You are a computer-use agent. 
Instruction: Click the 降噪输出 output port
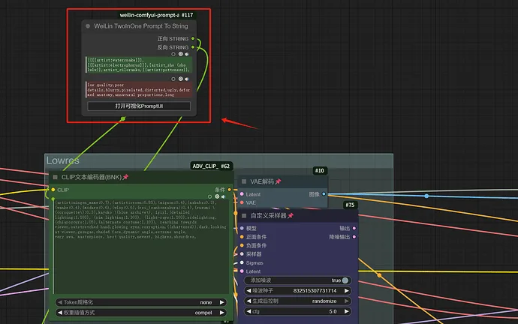354,237
